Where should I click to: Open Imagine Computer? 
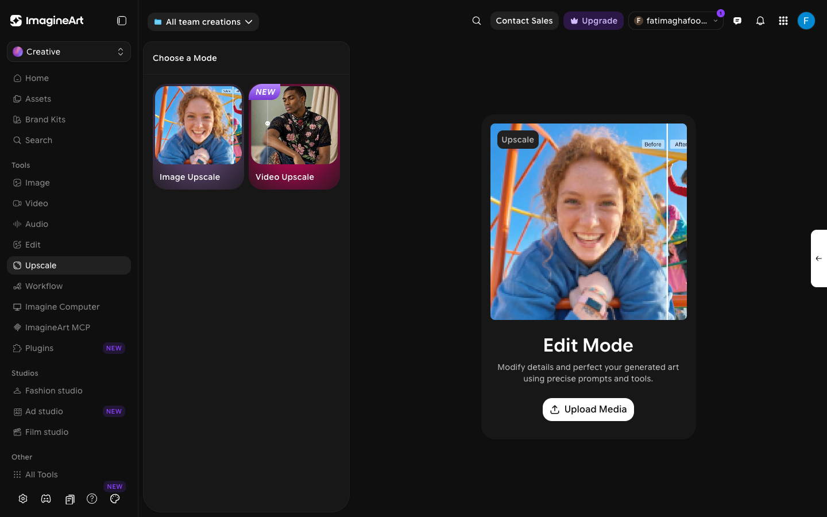(x=69, y=307)
